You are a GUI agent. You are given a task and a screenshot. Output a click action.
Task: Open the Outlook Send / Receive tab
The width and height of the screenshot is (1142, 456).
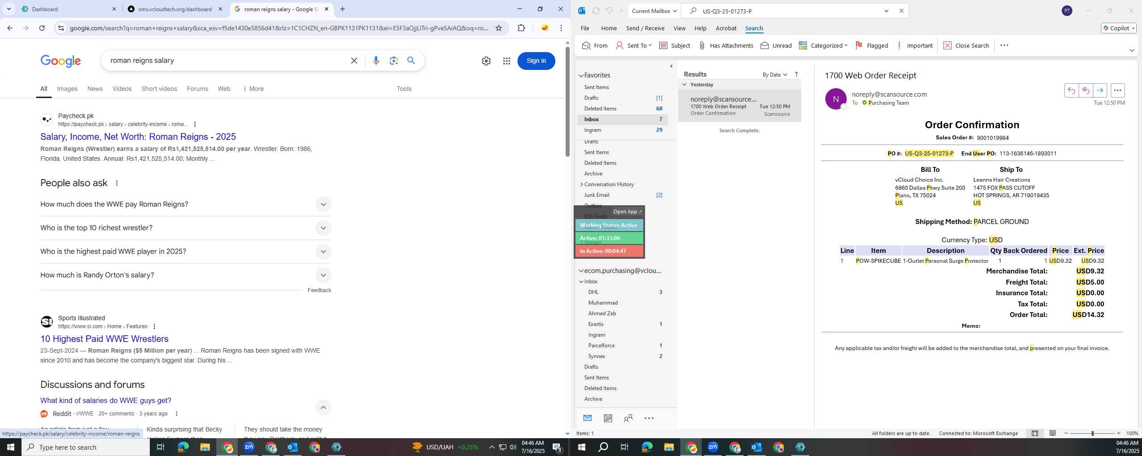click(645, 28)
